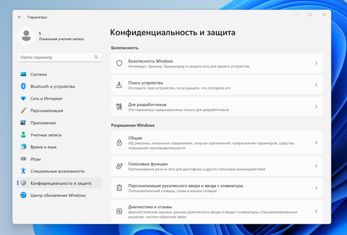Select Конфиденциальность и защита sidebar label
The width and height of the screenshot is (347, 235).
click(61, 183)
